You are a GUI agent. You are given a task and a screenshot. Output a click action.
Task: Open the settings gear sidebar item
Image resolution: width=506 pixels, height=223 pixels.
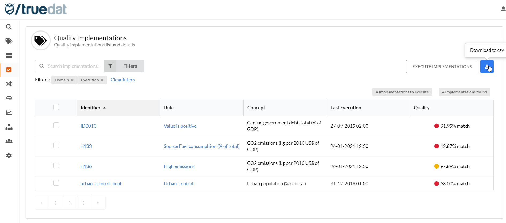[x=9, y=155]
